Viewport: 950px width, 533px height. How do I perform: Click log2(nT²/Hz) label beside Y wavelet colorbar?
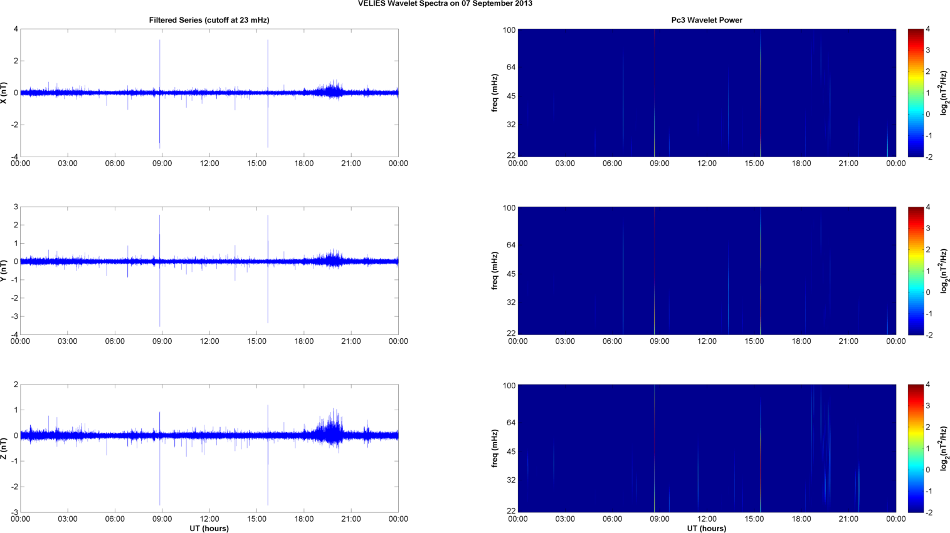click(944, 271)
